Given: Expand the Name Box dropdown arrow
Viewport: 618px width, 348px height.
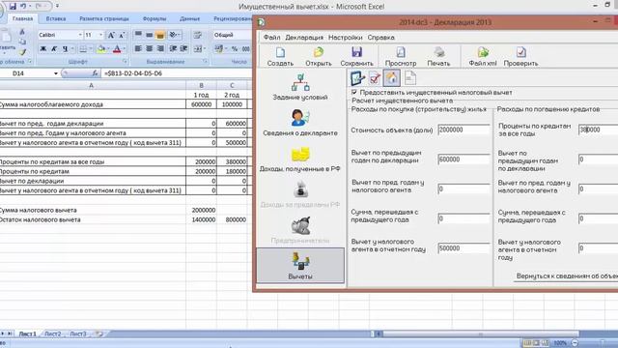Looking at the screenshot, I should point(56,73).
